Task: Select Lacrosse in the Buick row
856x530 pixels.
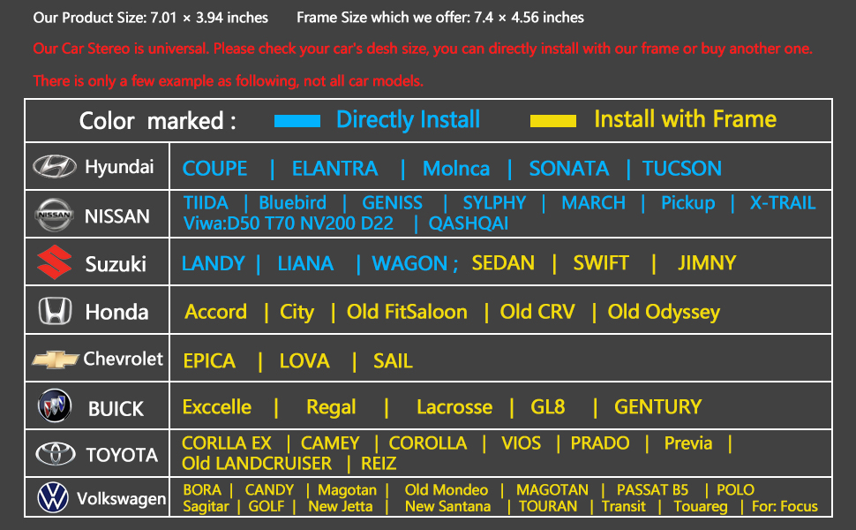Action: click(454, 407)
